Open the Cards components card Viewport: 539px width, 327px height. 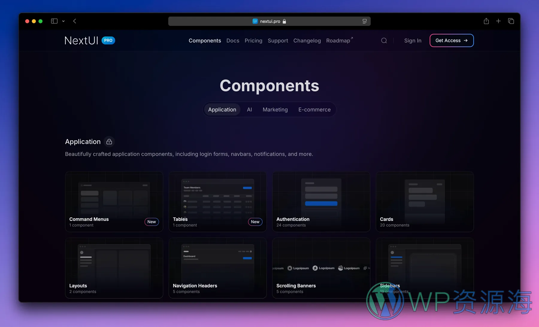tap(425, 202)
